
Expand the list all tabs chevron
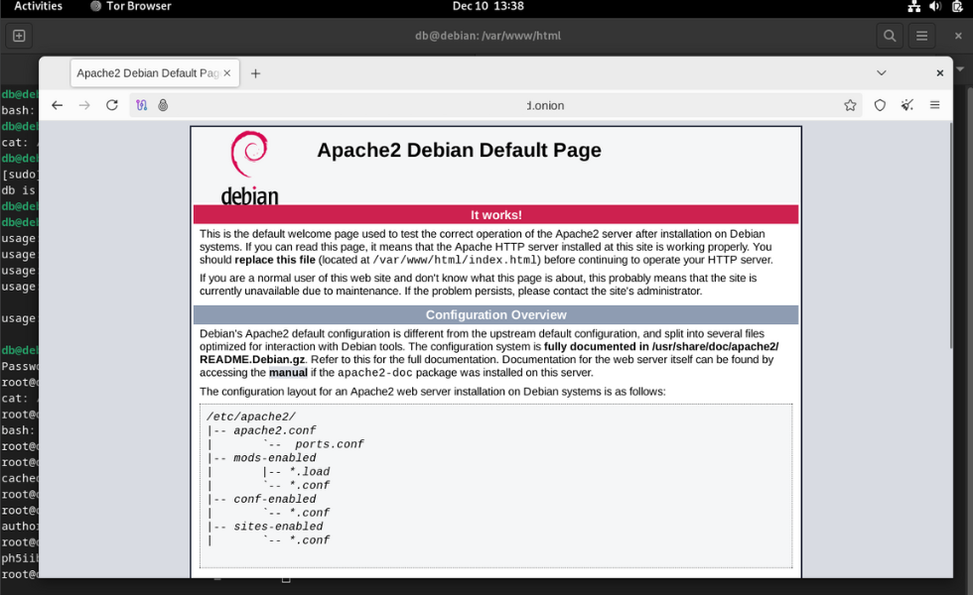pyautogui.click(x=882, y=73)
